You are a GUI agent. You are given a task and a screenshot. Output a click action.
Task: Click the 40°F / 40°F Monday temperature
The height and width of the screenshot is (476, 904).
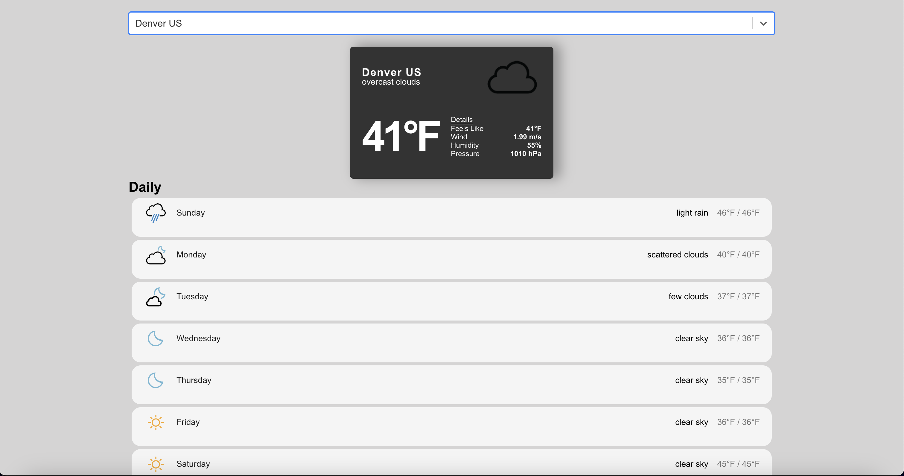point(738,255)
